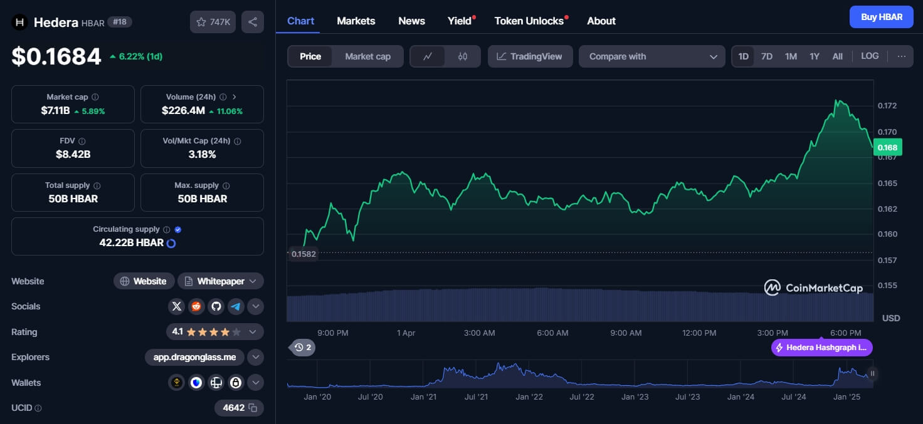Image resolution: width=923 pixels, height=424 pixels.
Task: Open the GitHub social icon
Action: 216,306
